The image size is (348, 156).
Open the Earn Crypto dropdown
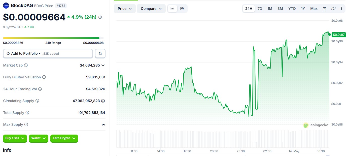pos(64,138)
